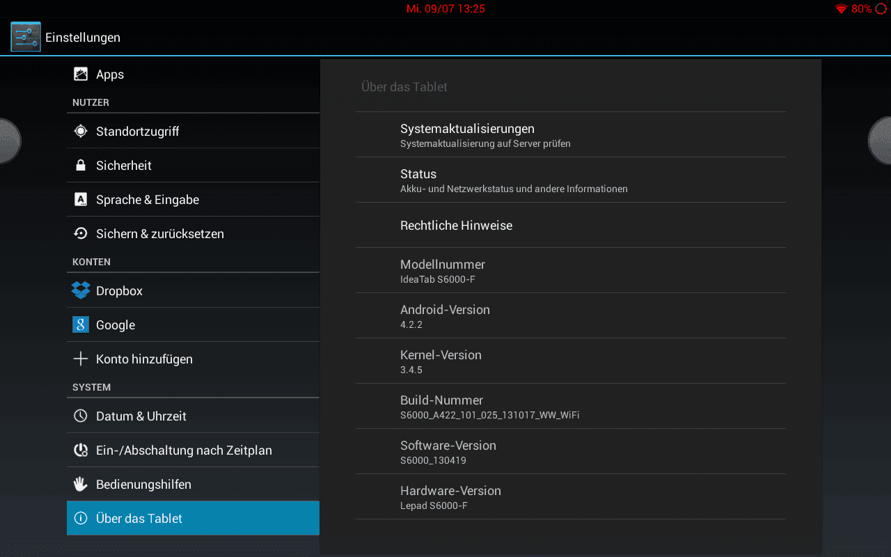Image resolution: width=891 pixels, height=557 pixels.
Task: Open Systemaktualisierungen to check for updates
Action: click(570, 135)
